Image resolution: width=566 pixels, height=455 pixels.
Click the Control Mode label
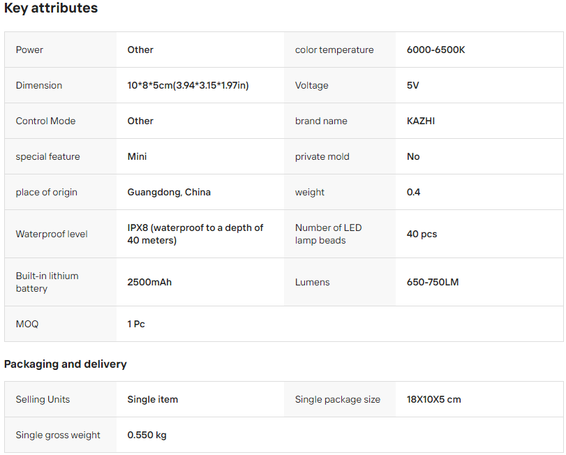coord(46,121)
